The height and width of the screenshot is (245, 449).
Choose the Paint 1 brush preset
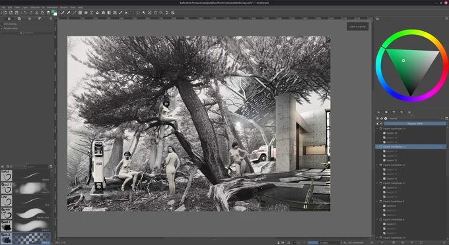(25, 226)
